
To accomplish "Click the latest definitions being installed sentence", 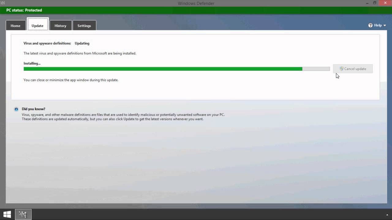I will click(x=80, y=53).
